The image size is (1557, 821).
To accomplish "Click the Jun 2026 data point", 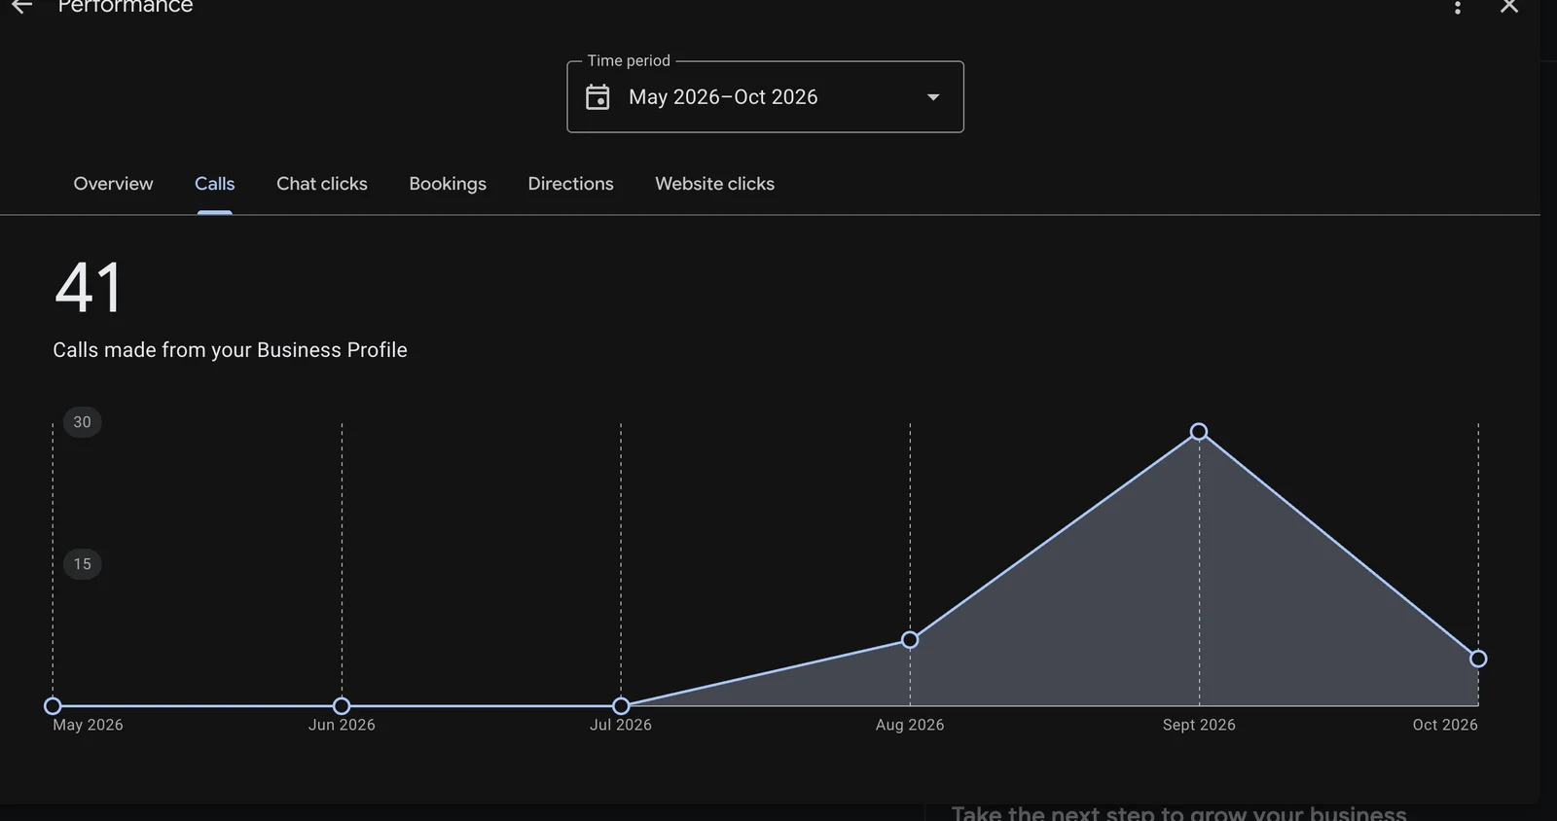I will click(342, 706).
